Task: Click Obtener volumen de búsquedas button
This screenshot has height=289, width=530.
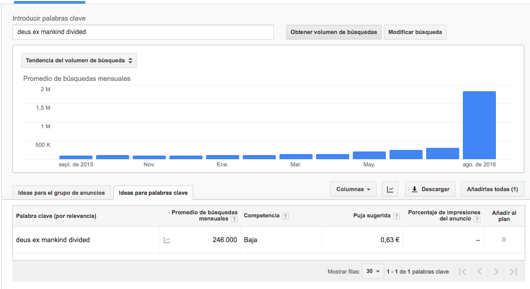Action: [334, 32]
